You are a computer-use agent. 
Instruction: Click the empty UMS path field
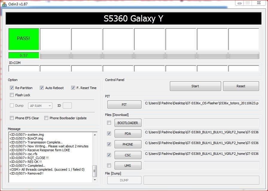201,165
